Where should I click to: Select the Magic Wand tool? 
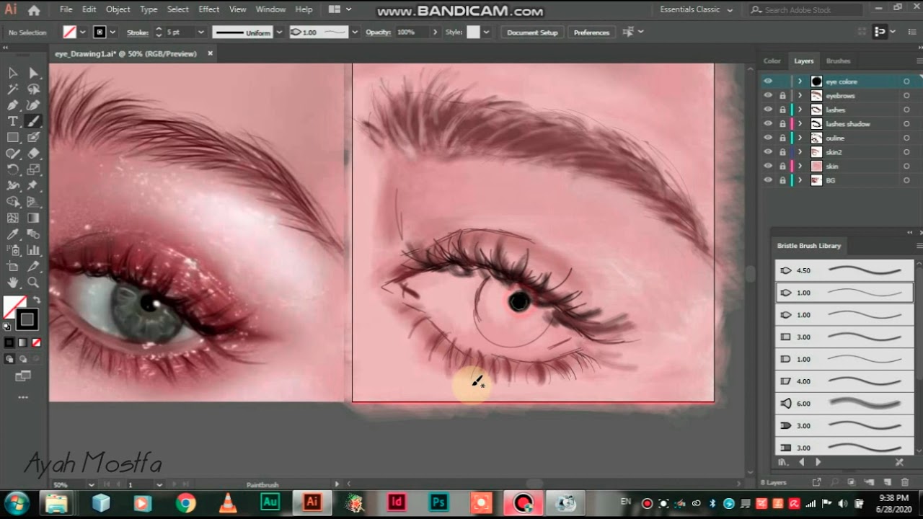tap(13, 89)
